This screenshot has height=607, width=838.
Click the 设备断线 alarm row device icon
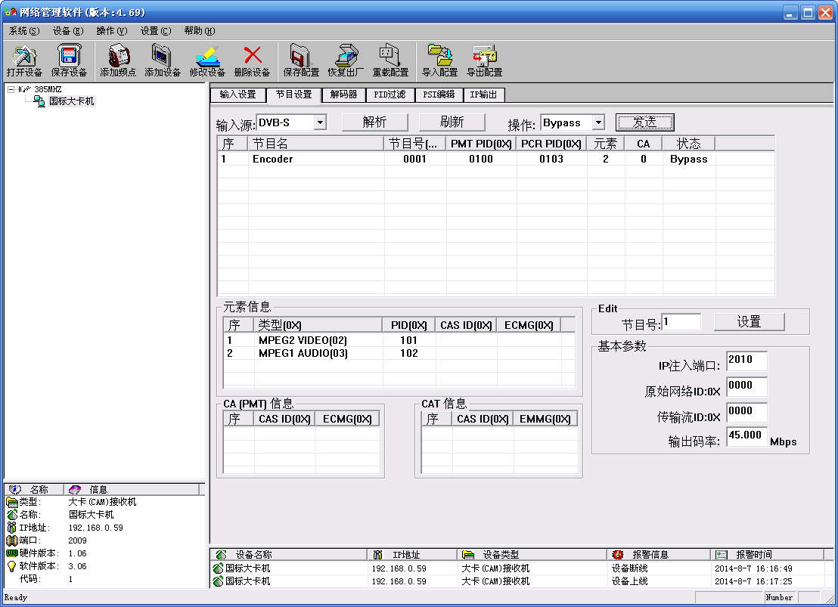218,568
